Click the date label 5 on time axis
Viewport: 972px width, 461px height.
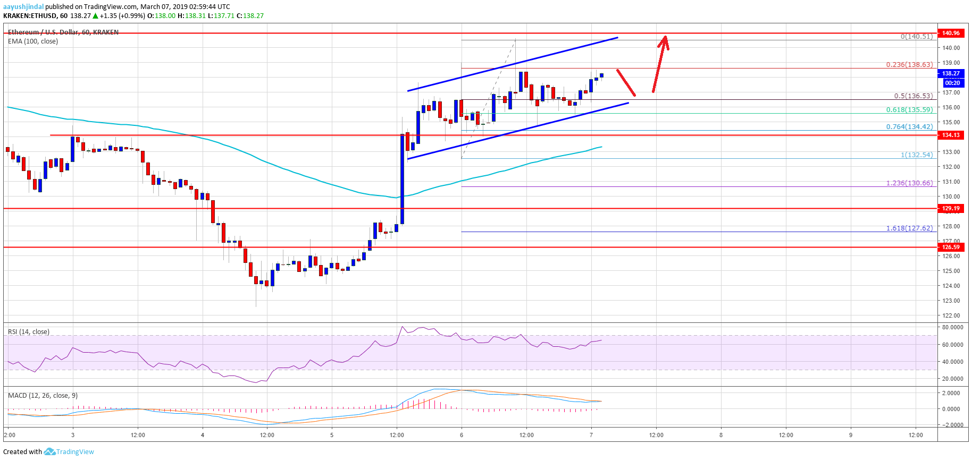click(x=332, y=435)
